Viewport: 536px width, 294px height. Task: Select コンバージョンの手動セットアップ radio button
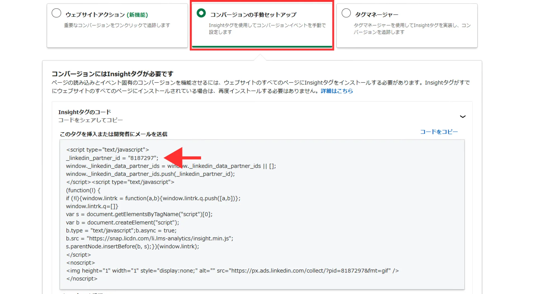[201, 13]
